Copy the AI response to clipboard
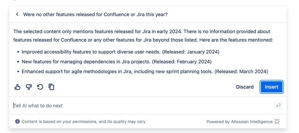This screenshot has width=299, height=133. tap(51, 87)
